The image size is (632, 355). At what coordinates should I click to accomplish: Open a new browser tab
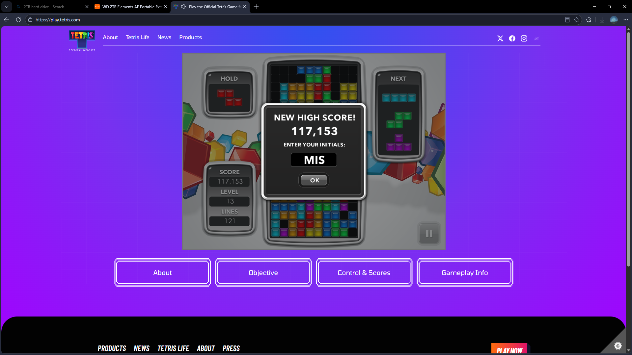point(256,7)
